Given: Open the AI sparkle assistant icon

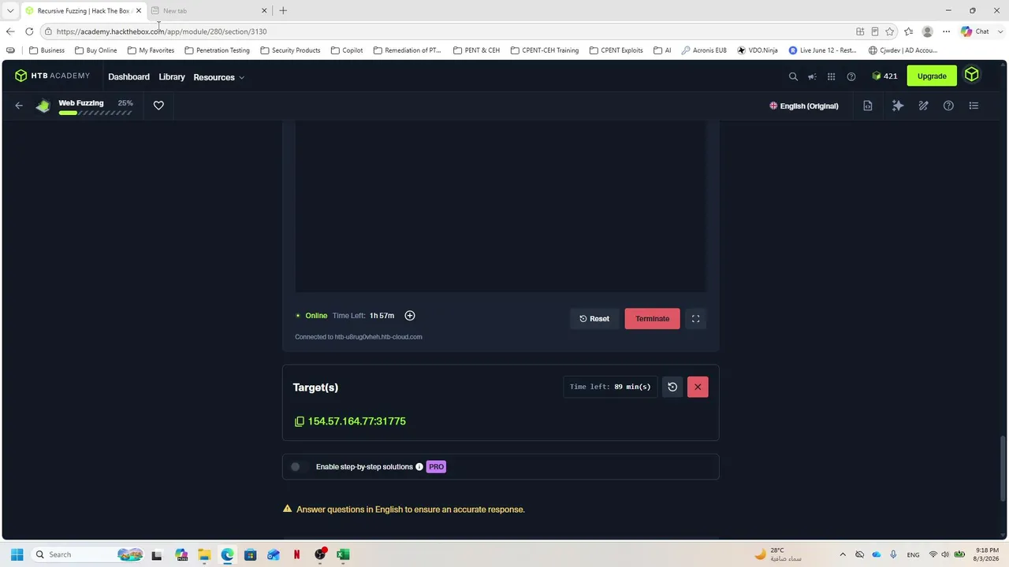Looking at the screenshot, I should point(897,106).
